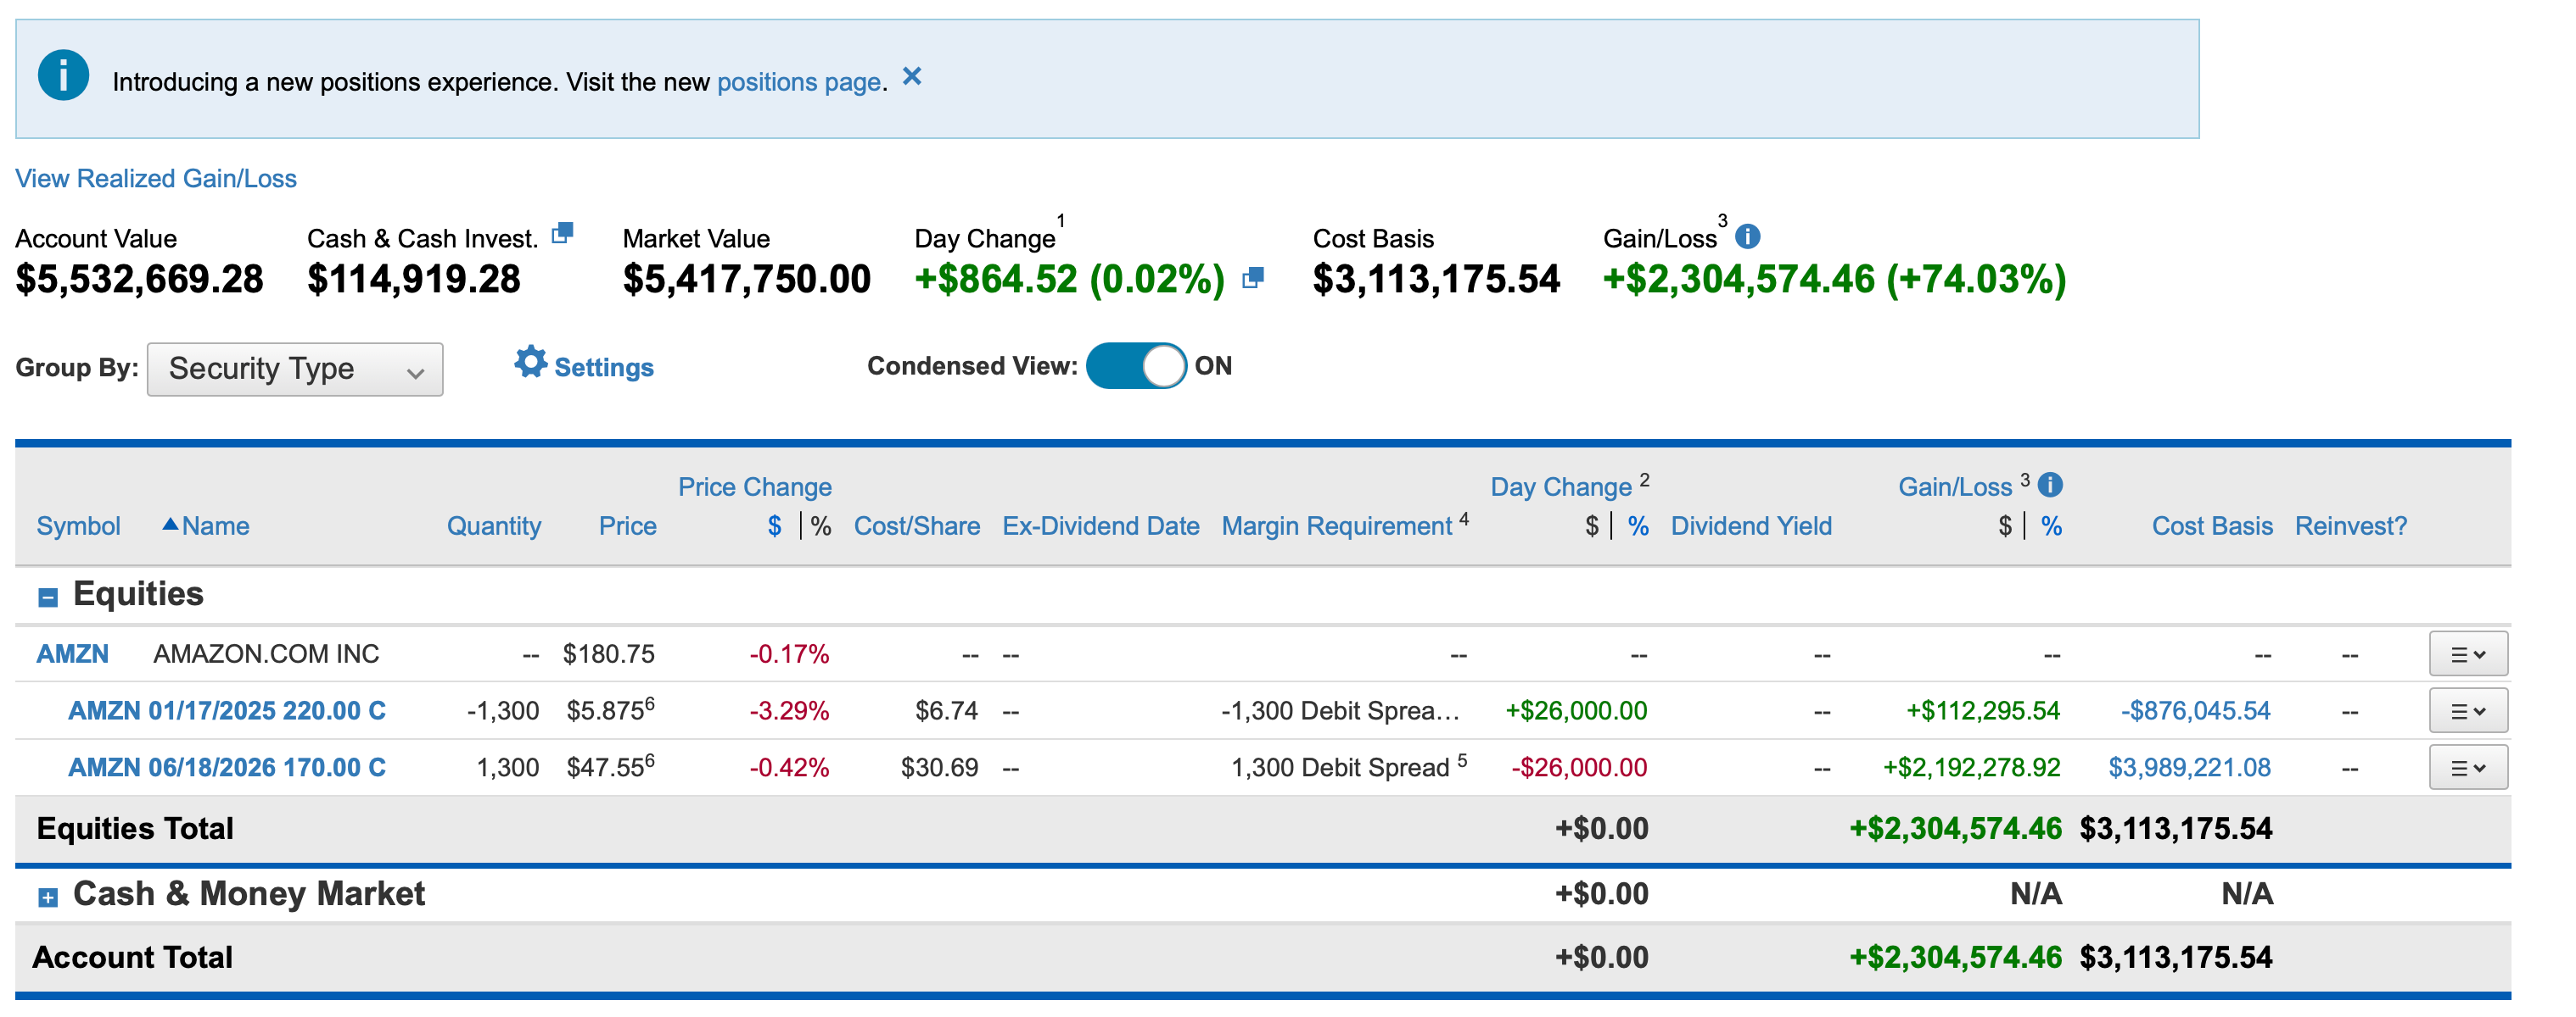The width and height of the screenshot is (2576, 1017).
Task: Open the Cash & Cash Invest. popup icon
Action: coord(563,233)
